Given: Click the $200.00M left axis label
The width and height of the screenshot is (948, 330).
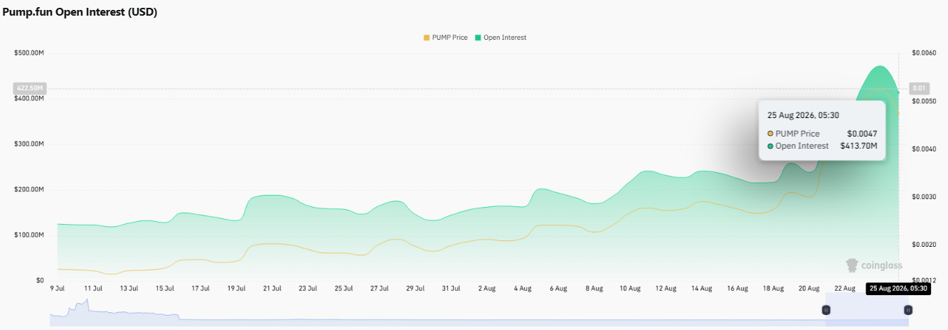Looking at the screenshot, I should coord(29,189).
